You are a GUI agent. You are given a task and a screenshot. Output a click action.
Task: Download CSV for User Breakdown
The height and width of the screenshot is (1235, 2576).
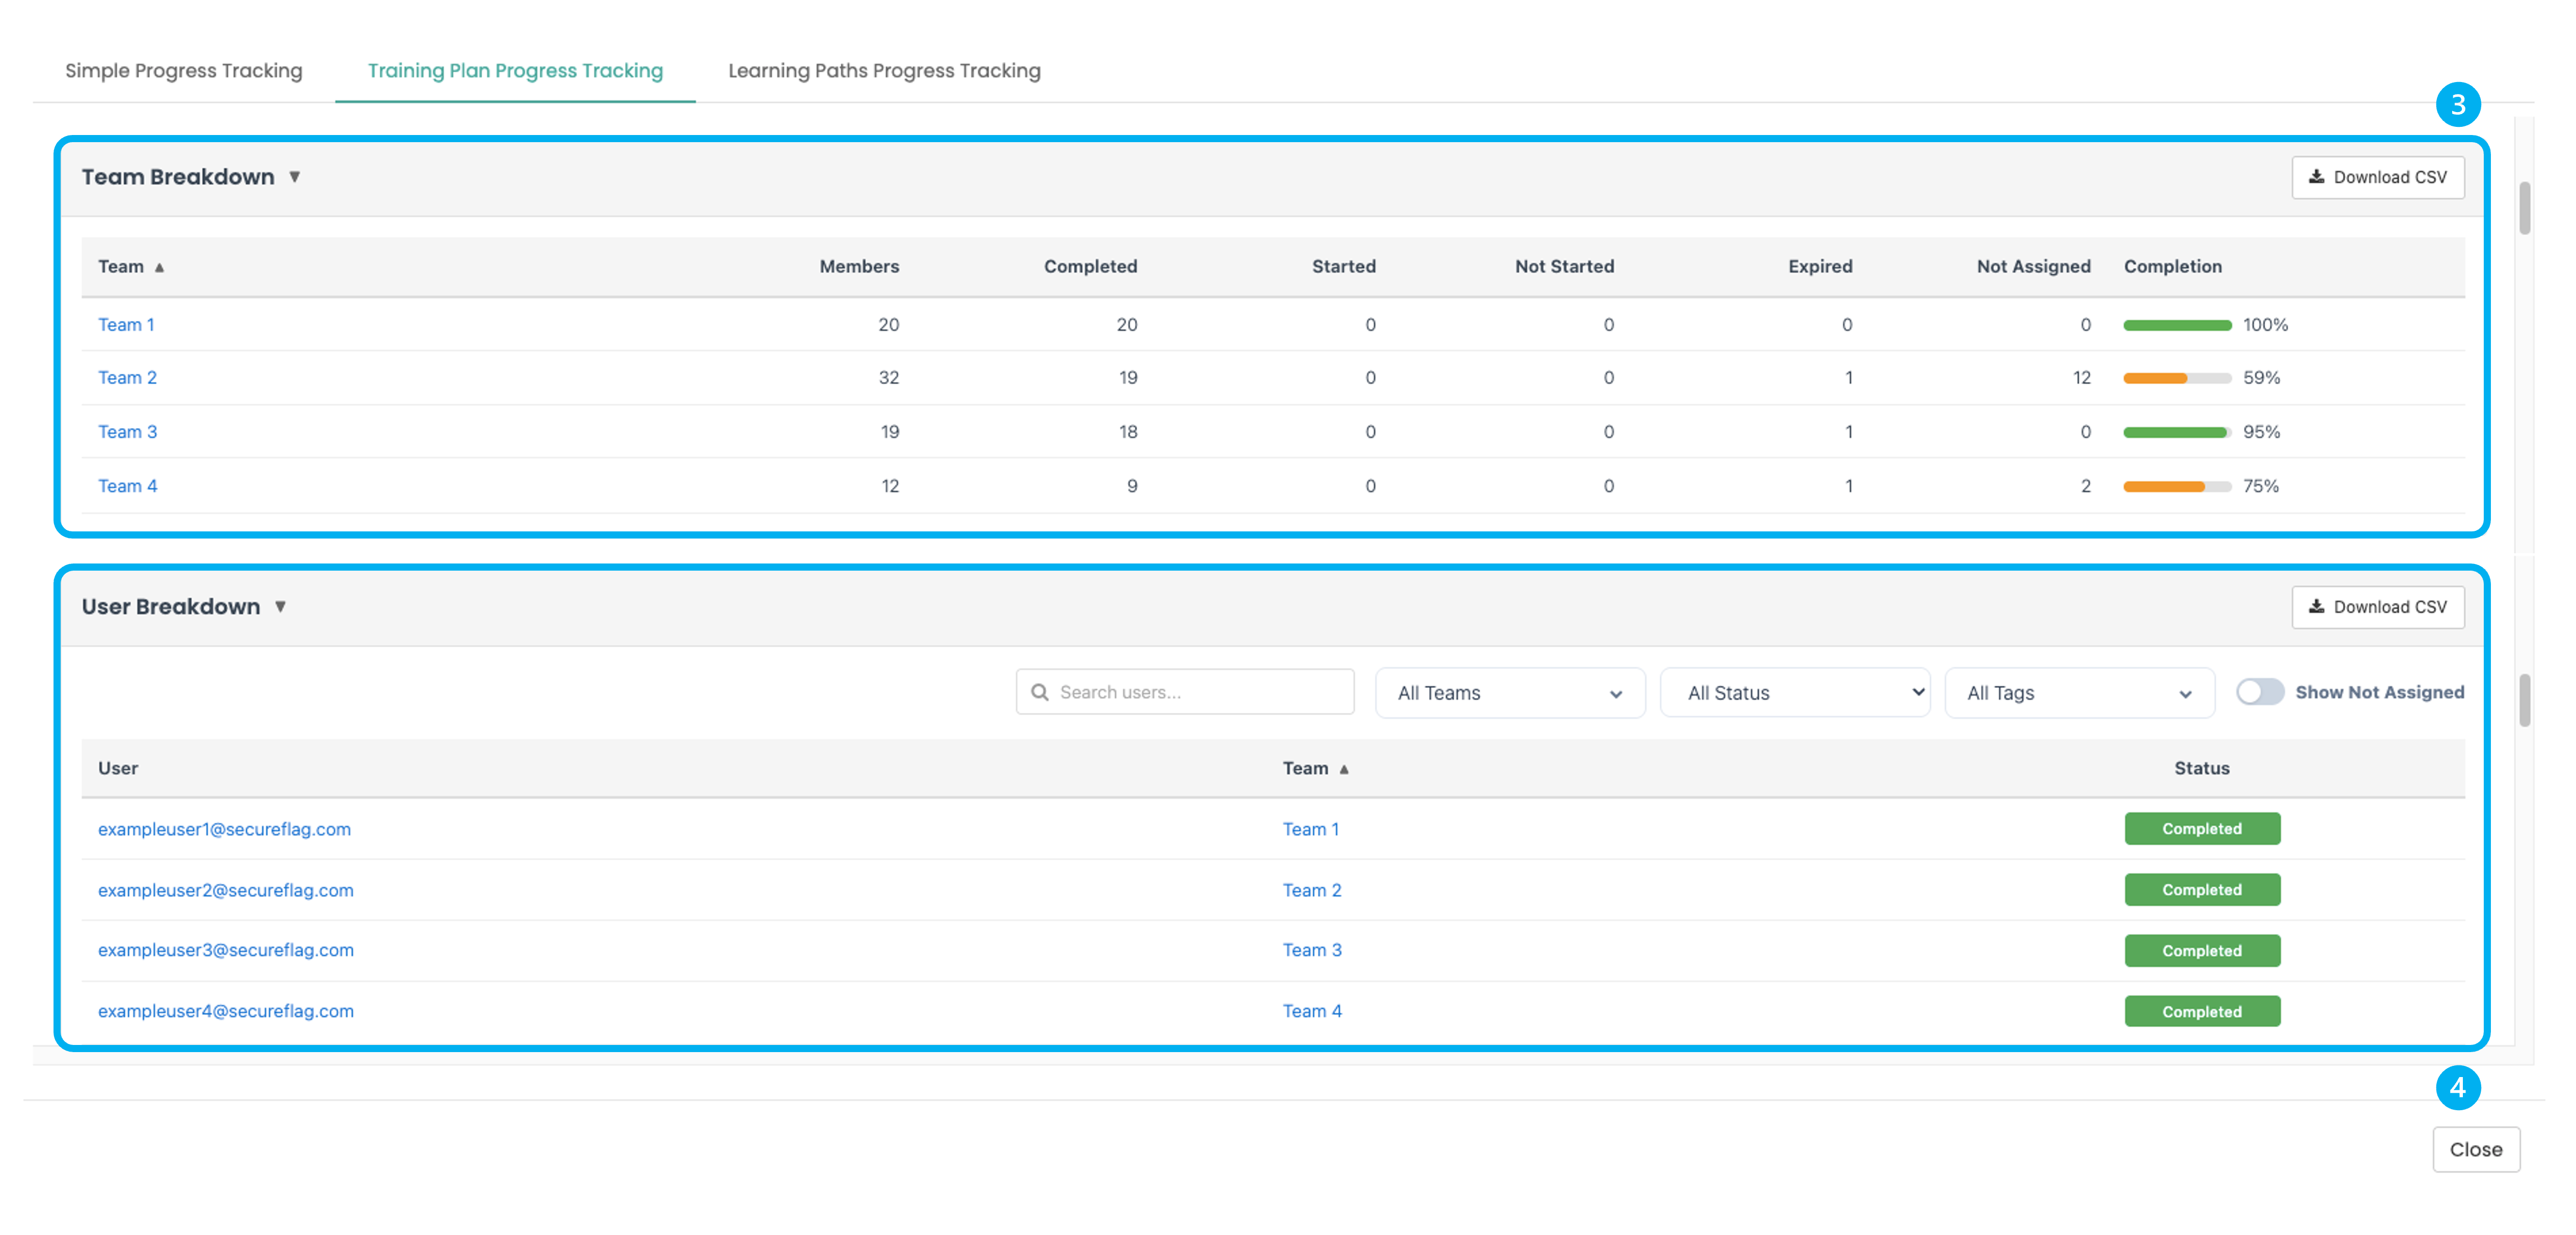pos(2377,607)
